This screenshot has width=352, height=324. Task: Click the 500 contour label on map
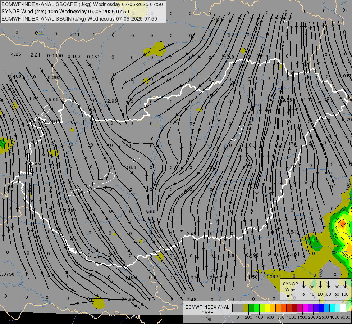pyautogui.click(x=347, y=256)
